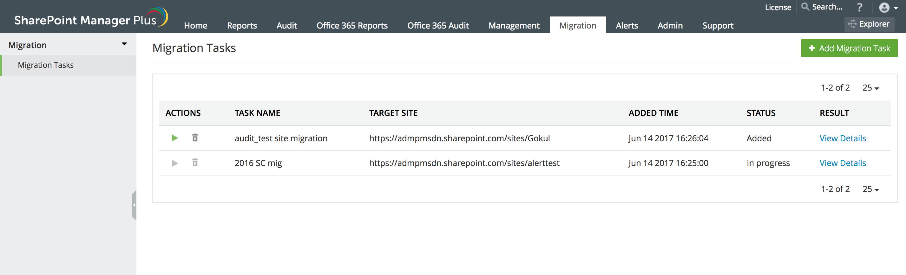Viewport: 906px width, 275px height.
Task: View Details for 2016 SC mig
Action: point(842,163)
